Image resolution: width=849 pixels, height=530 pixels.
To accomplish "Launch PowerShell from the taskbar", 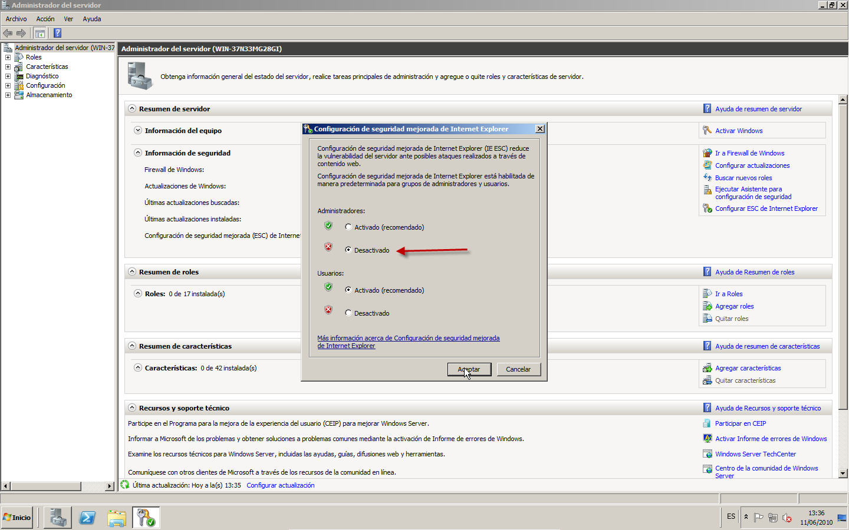I will (87, 518).
